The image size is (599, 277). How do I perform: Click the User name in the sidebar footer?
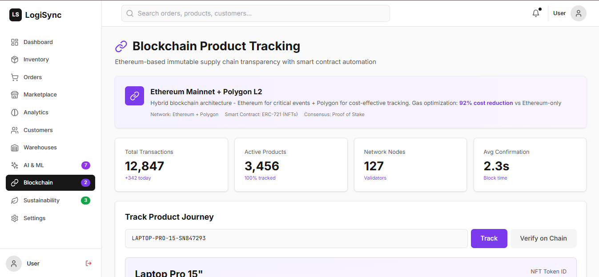pos(33,264)
